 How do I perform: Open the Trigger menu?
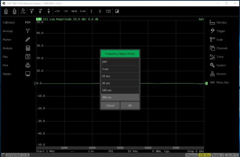[221, 31]
